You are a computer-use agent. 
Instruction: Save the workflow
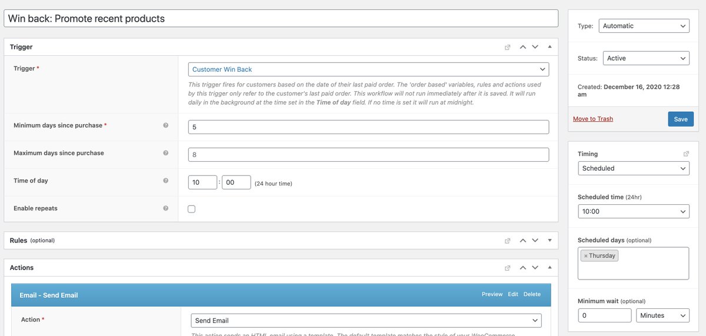pos(681,119)
